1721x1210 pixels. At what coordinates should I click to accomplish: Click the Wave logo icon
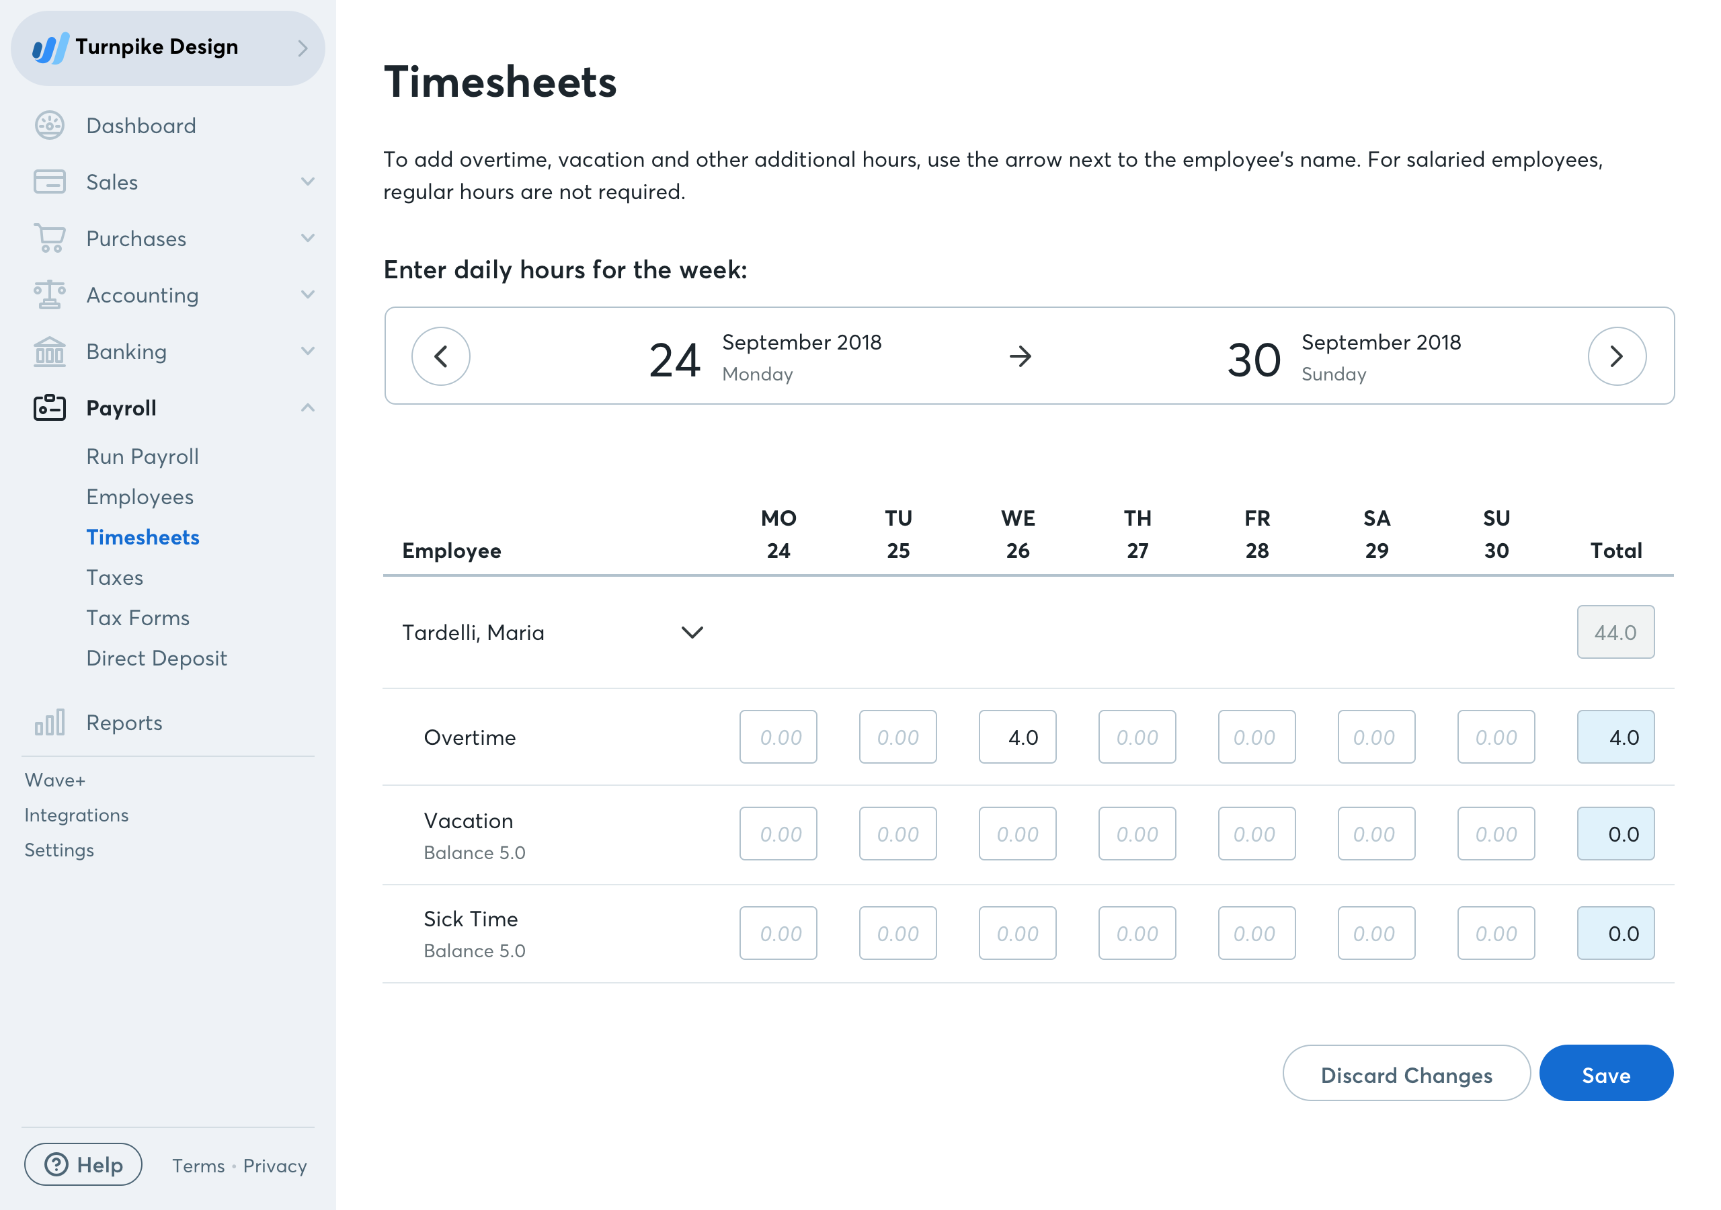point(50,48)
